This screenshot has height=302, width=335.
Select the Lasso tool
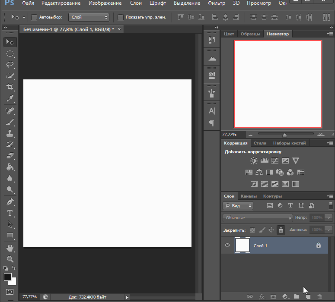point(10,65)
